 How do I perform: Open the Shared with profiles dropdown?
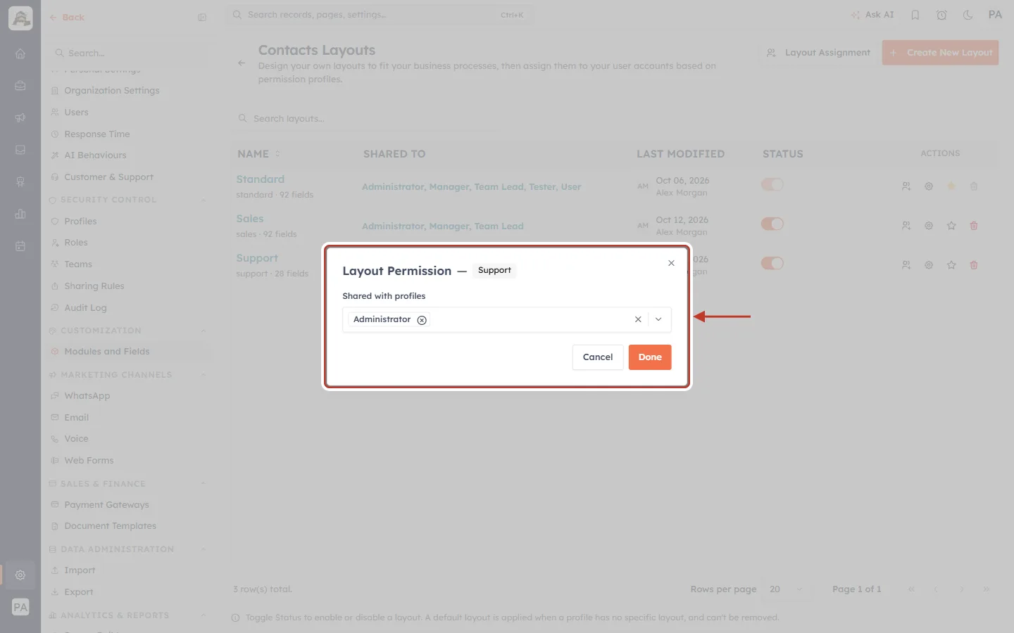658,319
